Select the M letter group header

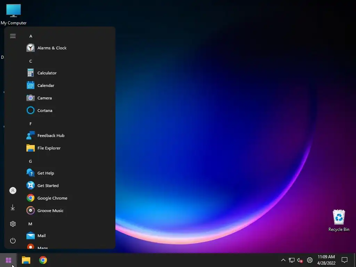point(30,224)
